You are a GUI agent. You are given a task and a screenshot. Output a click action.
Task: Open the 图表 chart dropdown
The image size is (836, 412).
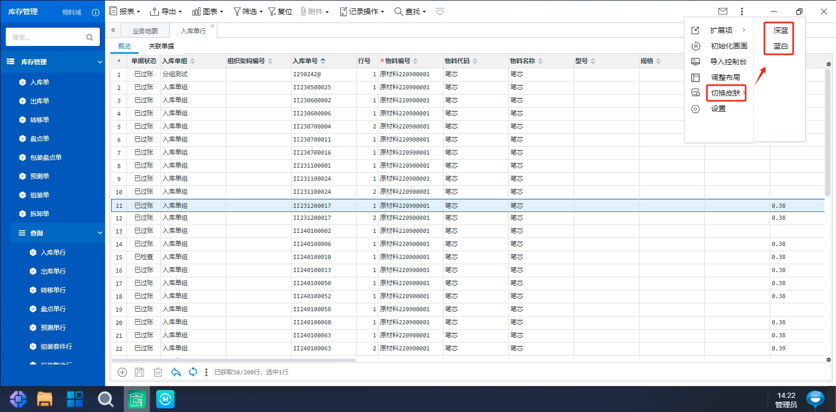pyautogui.click(x=207, y=11)
